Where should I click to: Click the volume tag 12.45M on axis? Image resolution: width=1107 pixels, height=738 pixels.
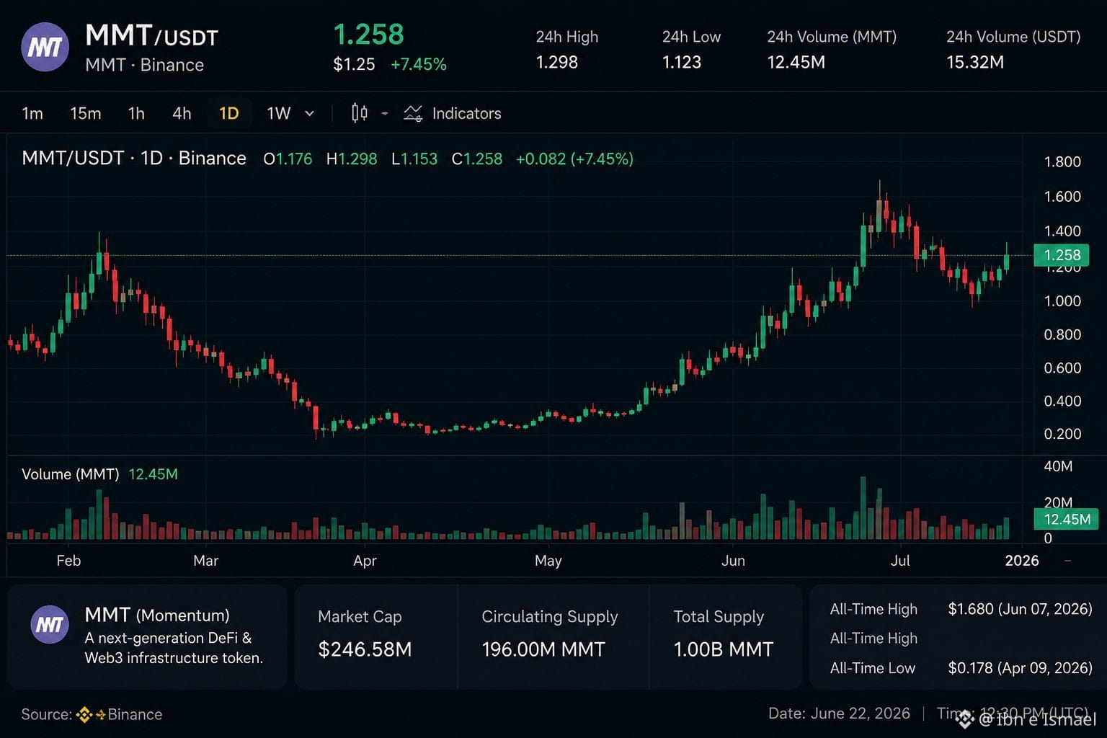pos(1066,519)
